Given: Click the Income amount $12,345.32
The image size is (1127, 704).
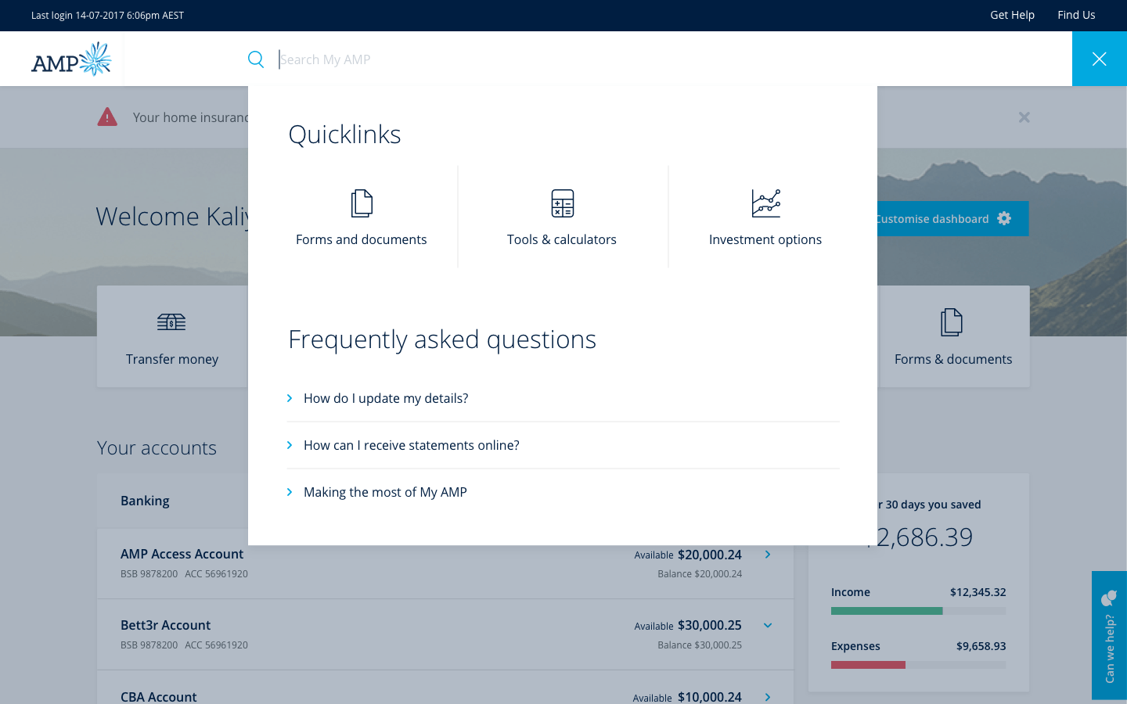Looking at the screenshot, I should pos(978,592).
